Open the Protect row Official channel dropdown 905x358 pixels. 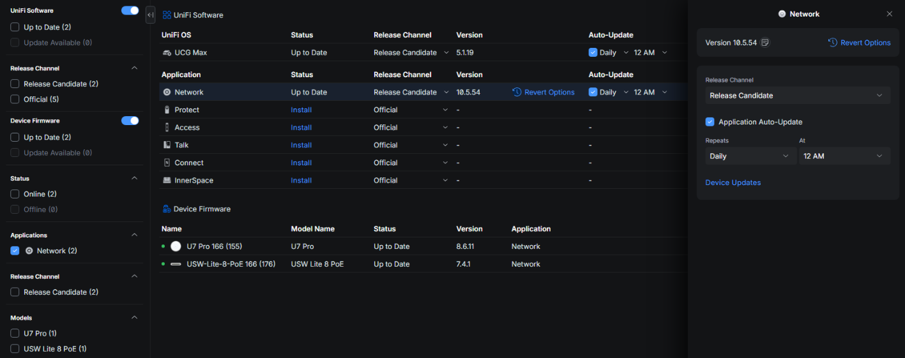point(411,110)
